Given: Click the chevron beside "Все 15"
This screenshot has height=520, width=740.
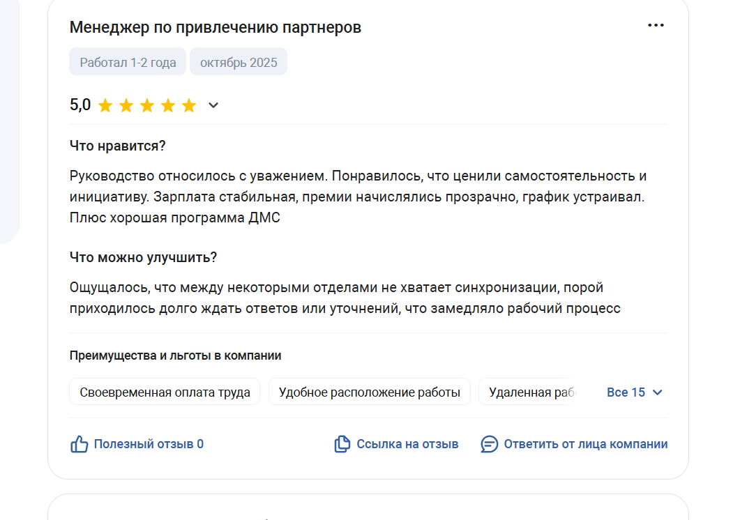Looking at the screenshot, I should [657, 392].
